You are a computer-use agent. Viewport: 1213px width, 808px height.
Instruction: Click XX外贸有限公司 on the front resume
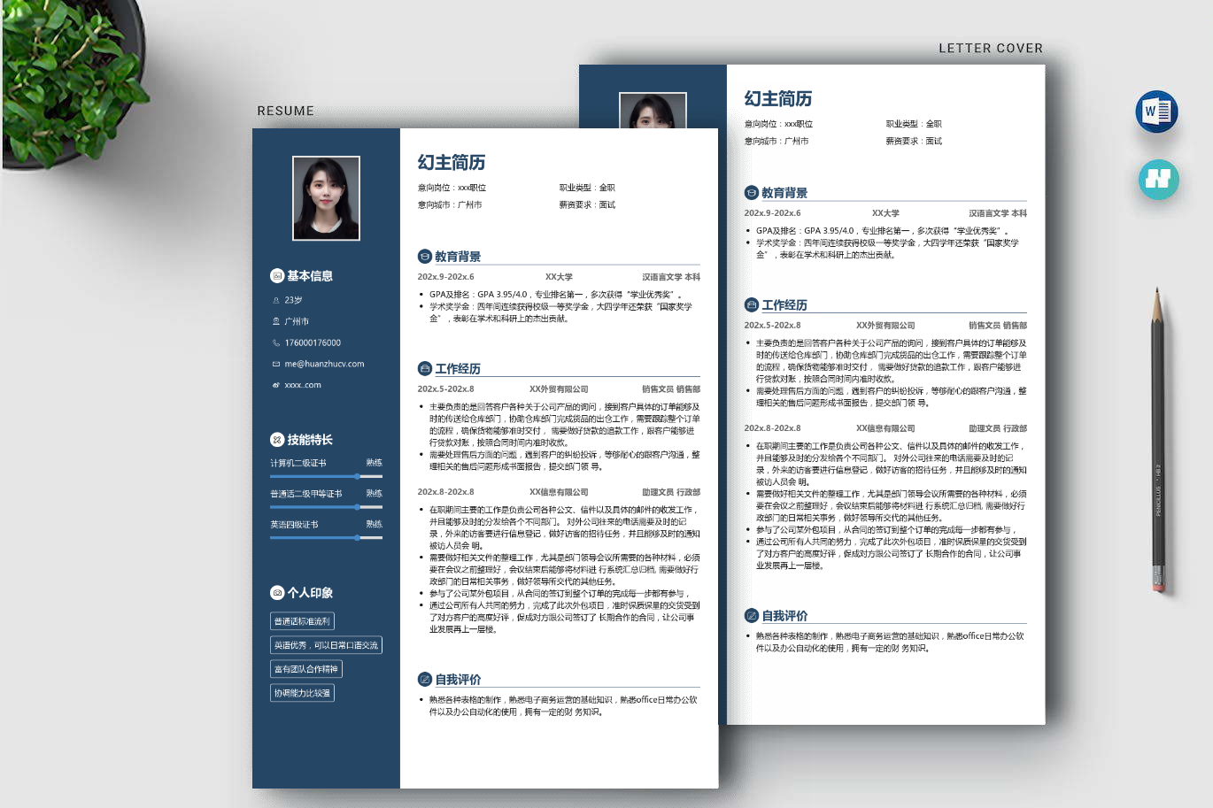pyautogui.click(x=559, y=389)
